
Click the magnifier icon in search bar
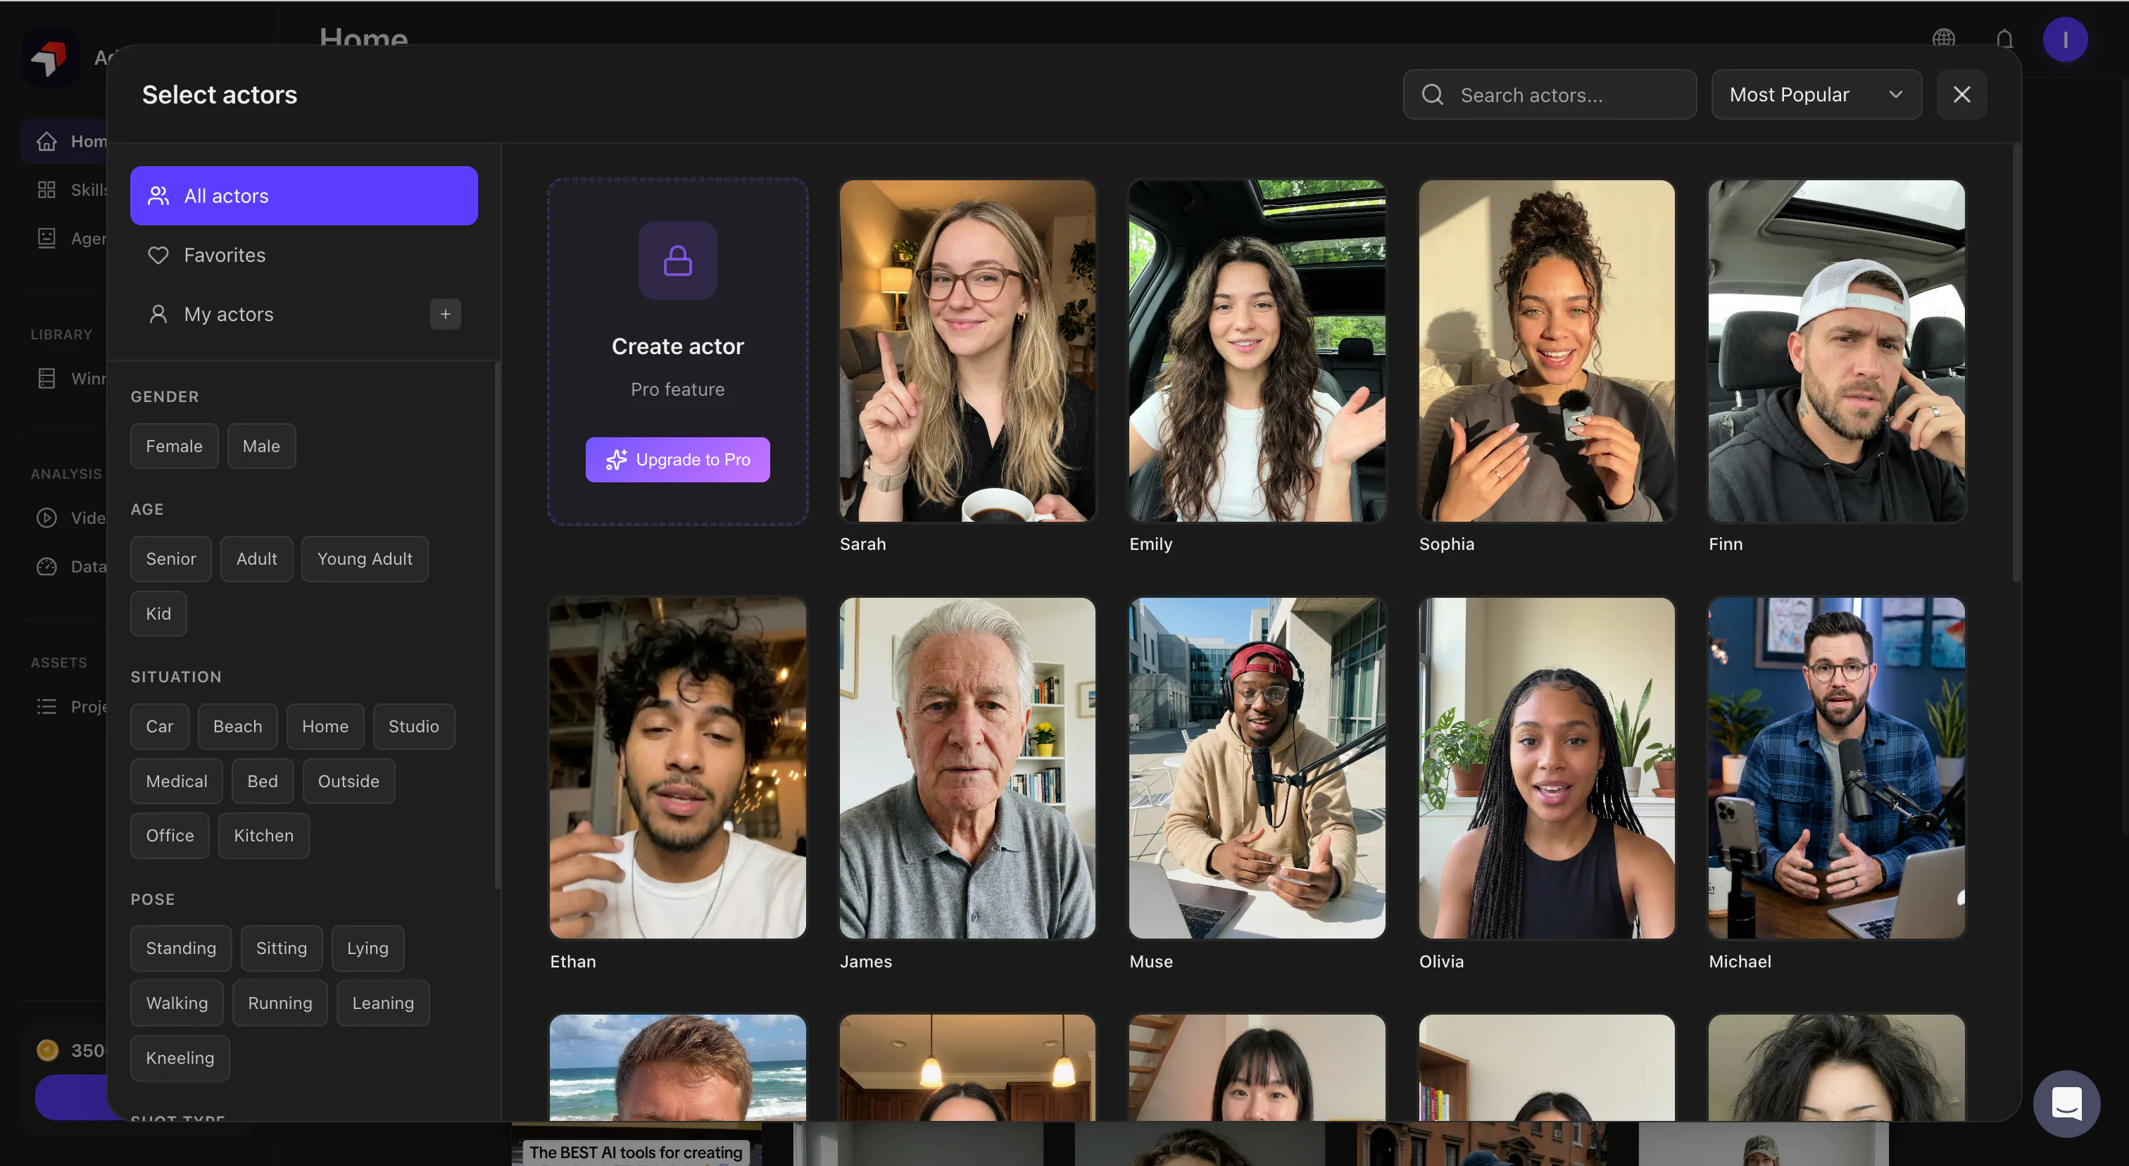[1432, 95]
